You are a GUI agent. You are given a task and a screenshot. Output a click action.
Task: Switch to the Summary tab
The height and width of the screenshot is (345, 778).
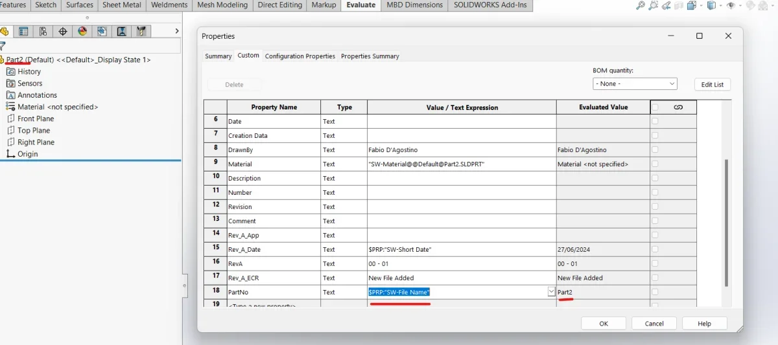click(x=218, y=56)
